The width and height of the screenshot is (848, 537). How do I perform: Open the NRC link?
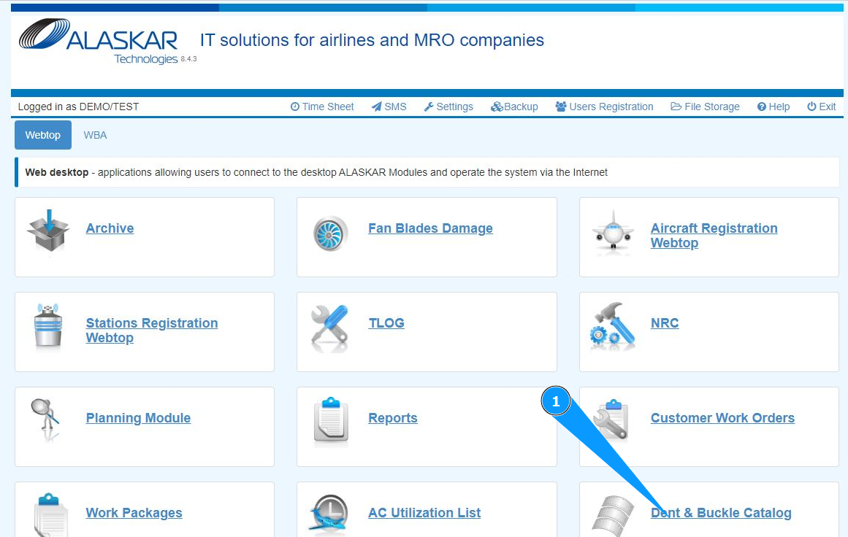[x=665, y=323]
